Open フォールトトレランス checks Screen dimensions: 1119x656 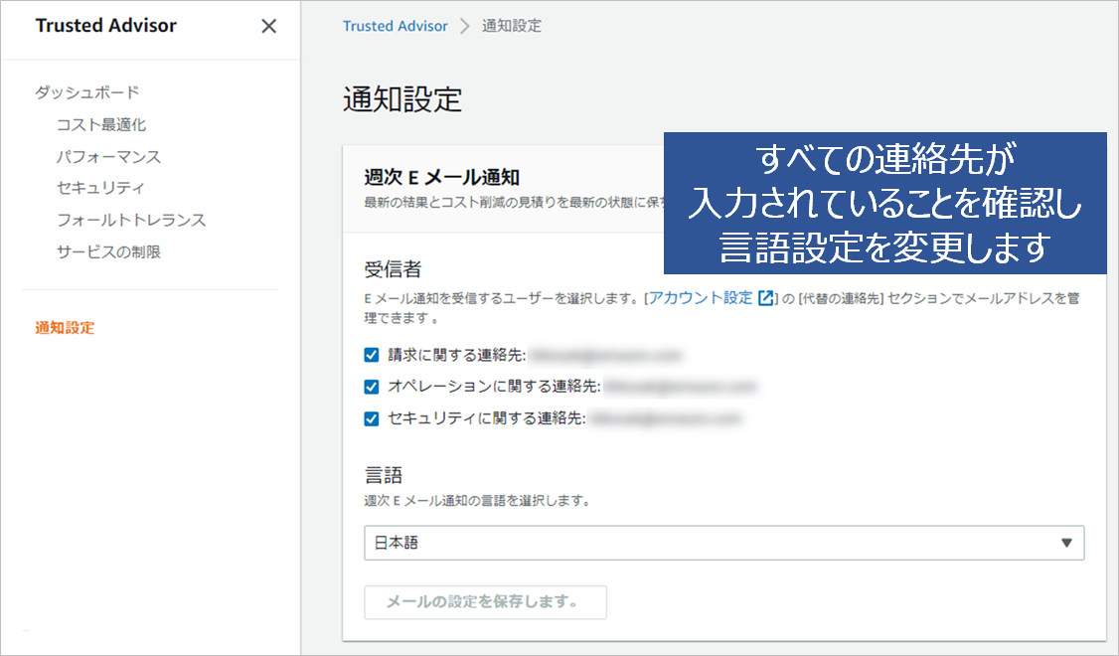[131, 220]
